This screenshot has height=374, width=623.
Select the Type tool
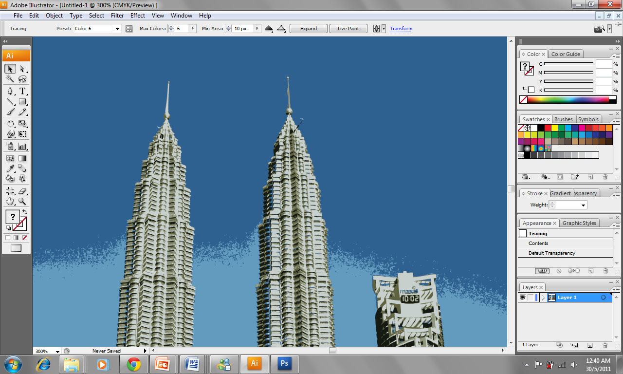(22, 91)
